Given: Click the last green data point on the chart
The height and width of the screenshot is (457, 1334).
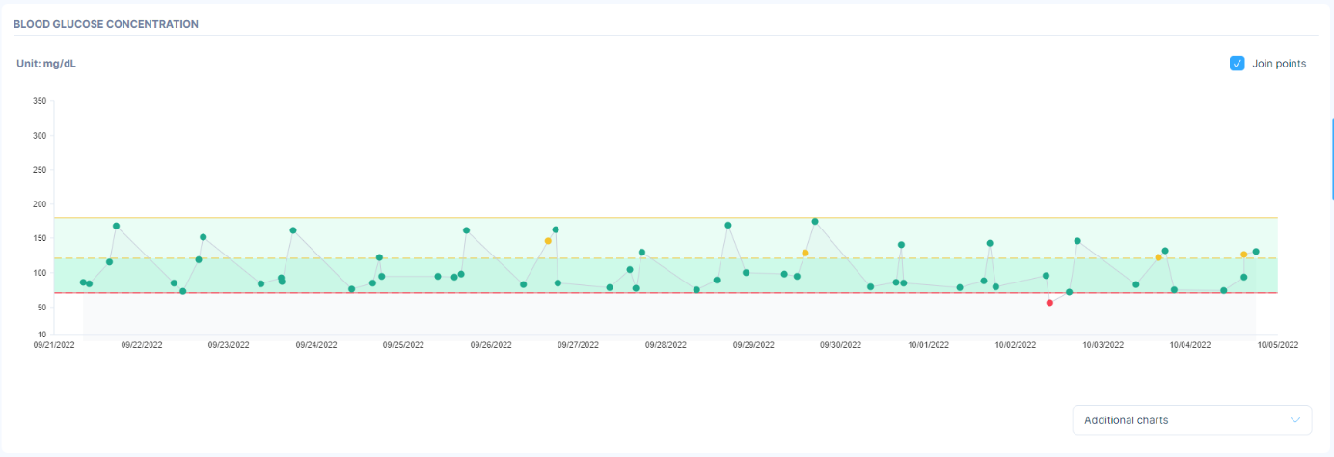Looking at the screenshot, I should click(x=1256, y=252).
